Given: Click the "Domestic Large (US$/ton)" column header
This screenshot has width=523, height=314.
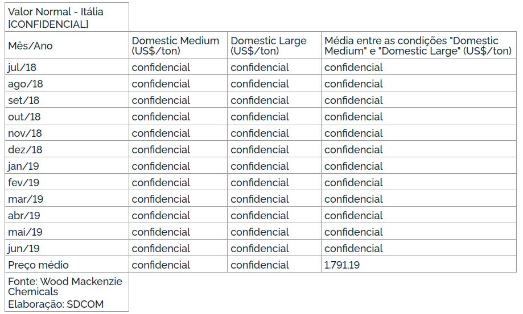Looking at the screenshot, I should point(269,46).
